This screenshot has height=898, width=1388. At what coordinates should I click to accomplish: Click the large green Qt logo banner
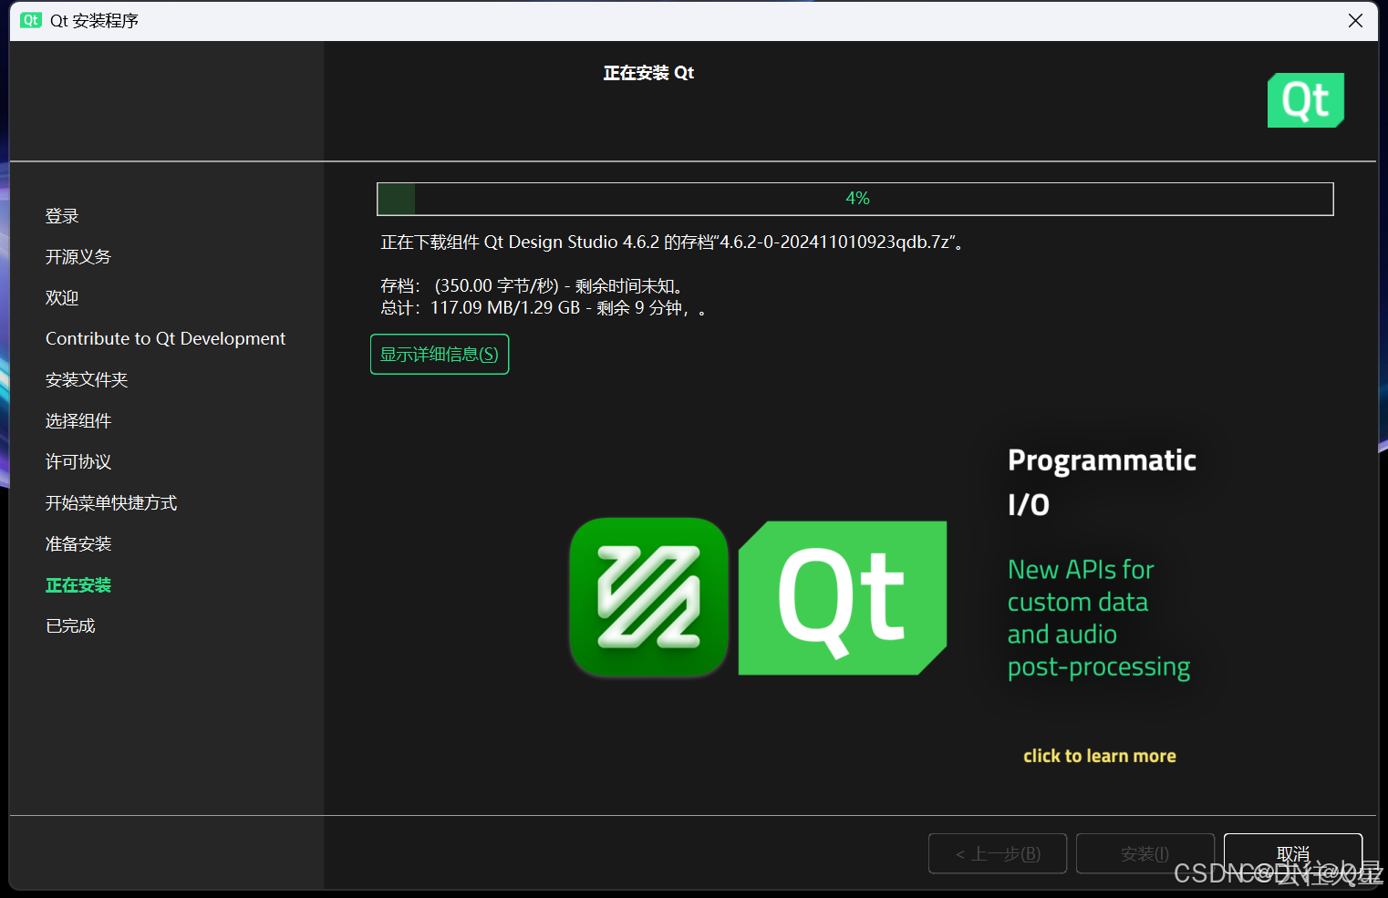843,598
